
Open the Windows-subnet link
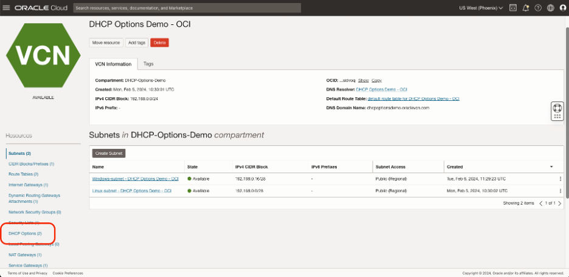tap(135, 179)
